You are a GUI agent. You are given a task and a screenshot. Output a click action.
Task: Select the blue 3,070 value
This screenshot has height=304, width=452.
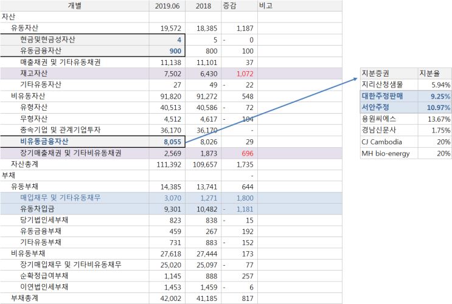point(172,198)
